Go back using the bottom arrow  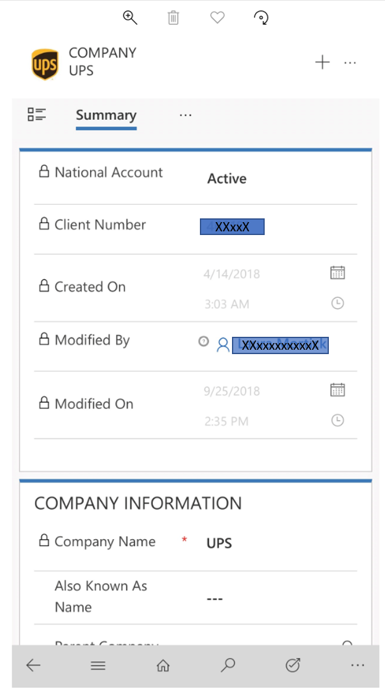pyautogui.click(x=33, y=665)
